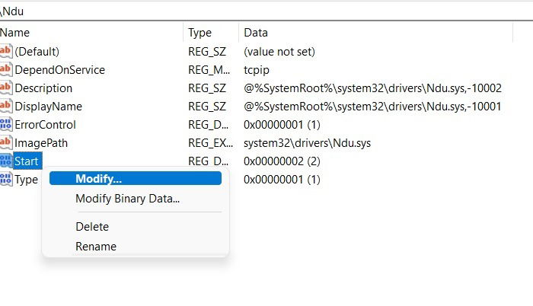Screen dimensions: 533x306
Task: Click the DependOnService value icon
Action: pyautogui.click(x=6, y=70)
